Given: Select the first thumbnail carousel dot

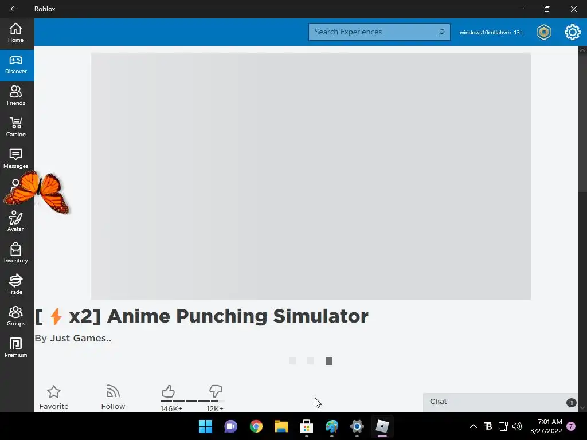Looking at the screenshot, I should [292, 361].
